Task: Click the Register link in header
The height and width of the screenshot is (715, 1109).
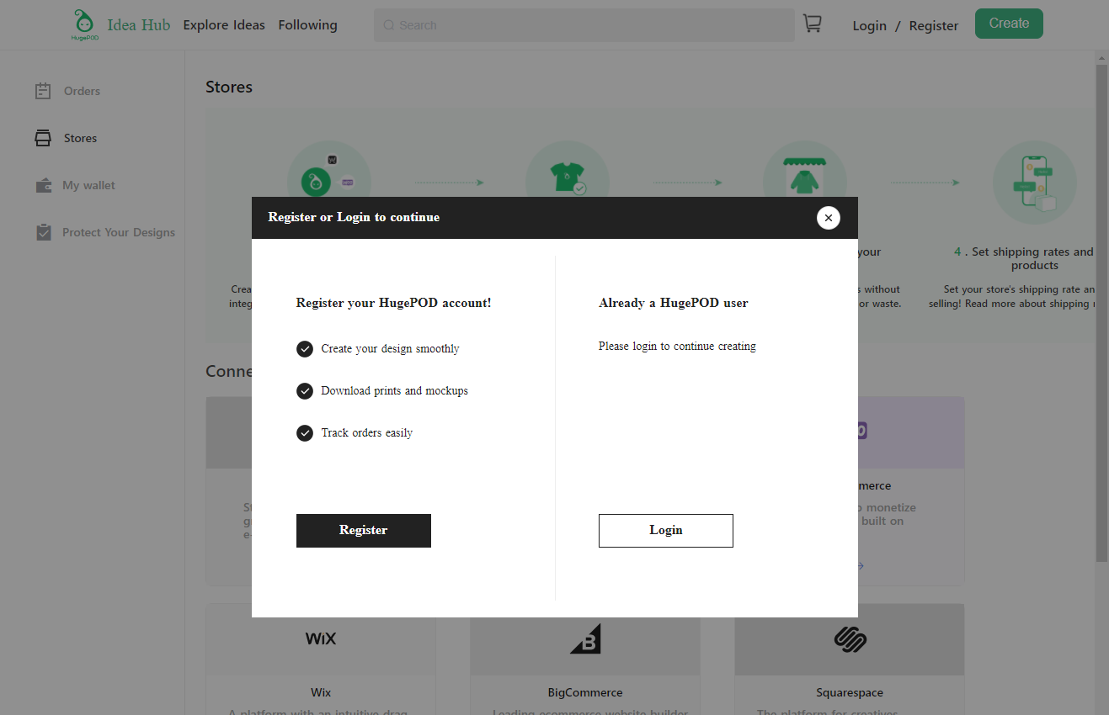Action: point(934,25)
